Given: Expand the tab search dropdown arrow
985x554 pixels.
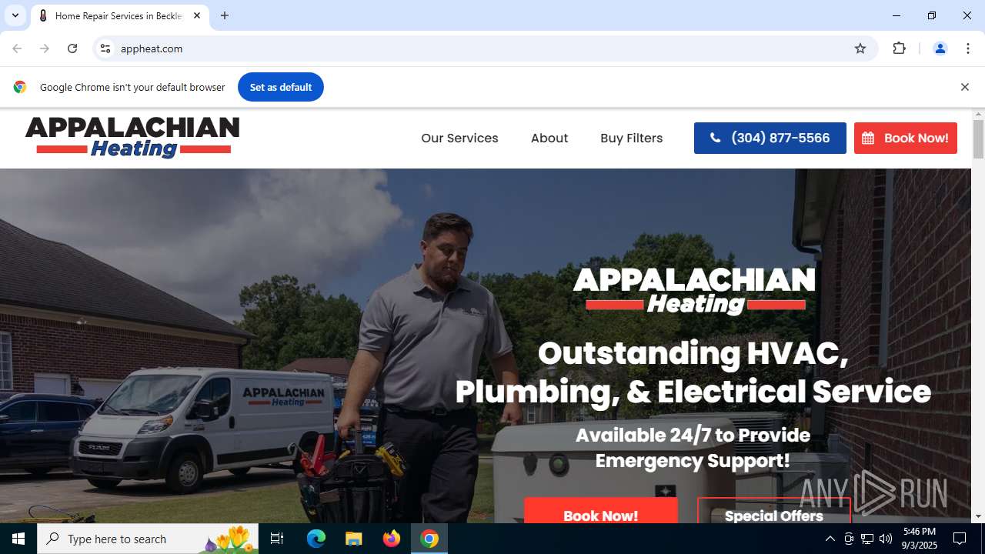Looking at the screenshot, I should pyautogui.click(x=15, y=15).
